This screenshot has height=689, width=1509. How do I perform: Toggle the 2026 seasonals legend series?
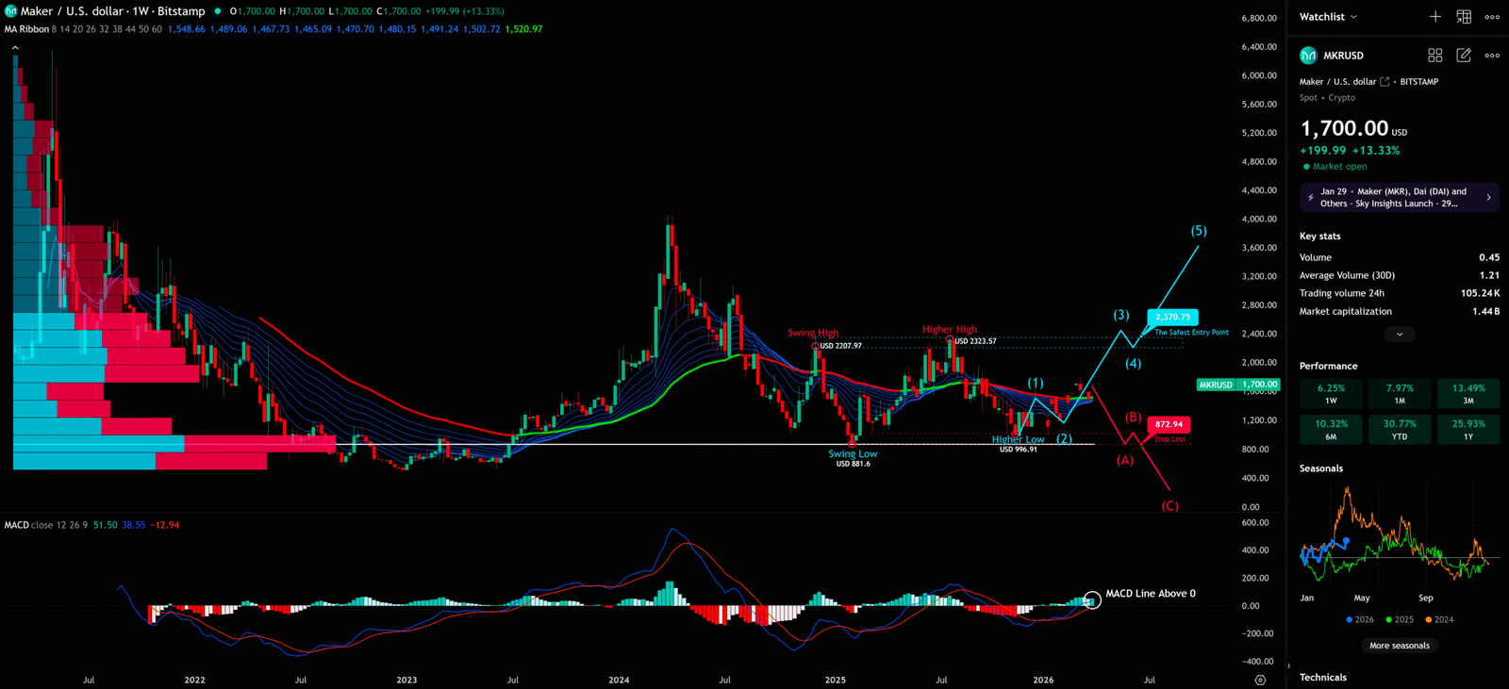pos(1360,620)
